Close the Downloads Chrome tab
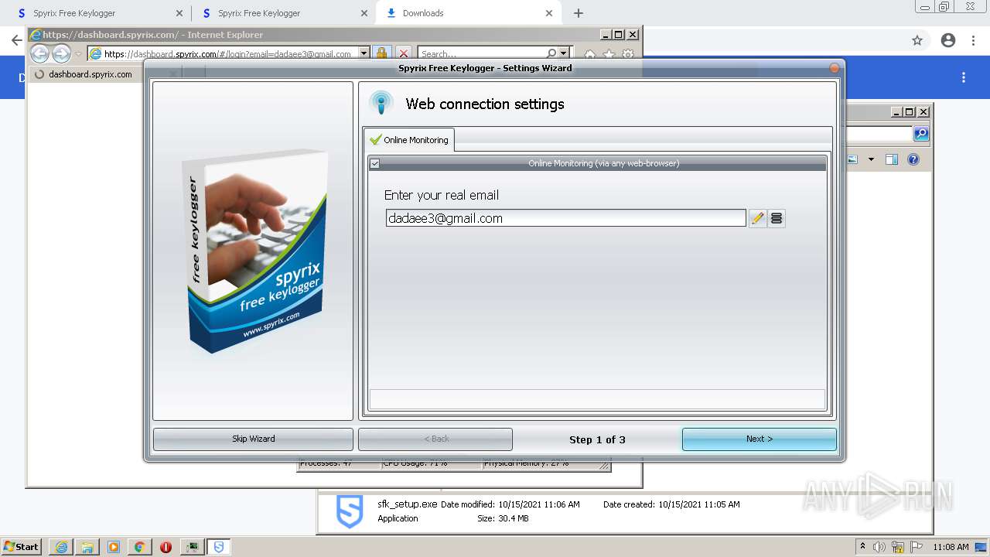The height and width of the screenshot is (557, 990). pos(549,13)
